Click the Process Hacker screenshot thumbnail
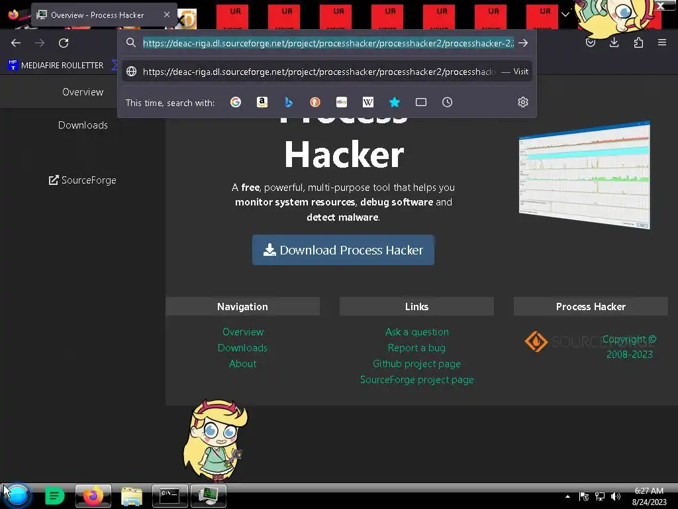Viewport: 678px width, 509px height. 585,174
